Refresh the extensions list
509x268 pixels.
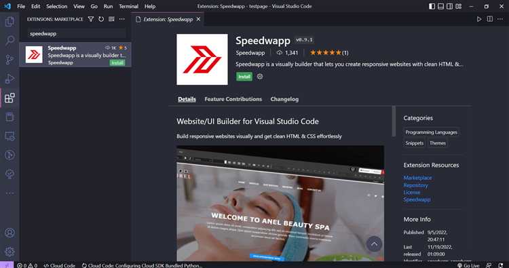[101, 19]
